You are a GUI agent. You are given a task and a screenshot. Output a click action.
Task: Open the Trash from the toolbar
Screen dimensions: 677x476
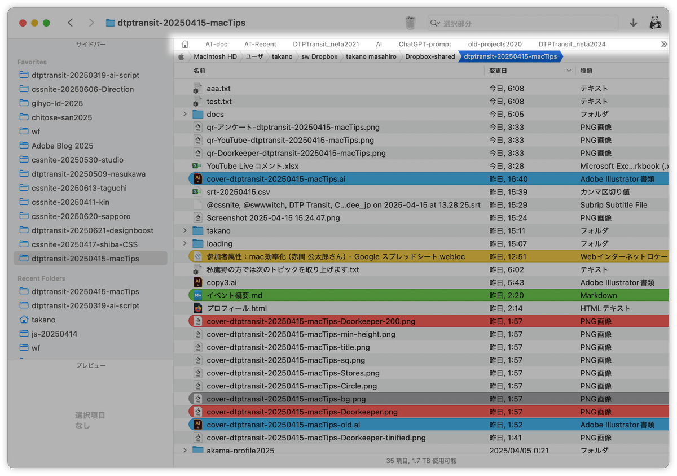(410, 23)
